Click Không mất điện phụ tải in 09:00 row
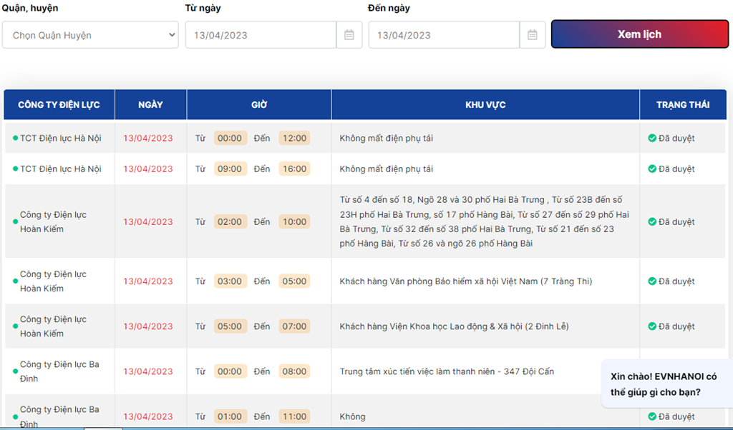Screen dimensions: 733x430 (x=386, y=169)
